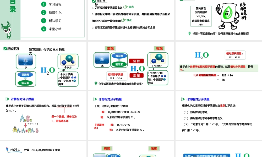Select the green 氧元素 oval swatch
This screenshot has height=157, width=262.
click(x=25, y=83)
